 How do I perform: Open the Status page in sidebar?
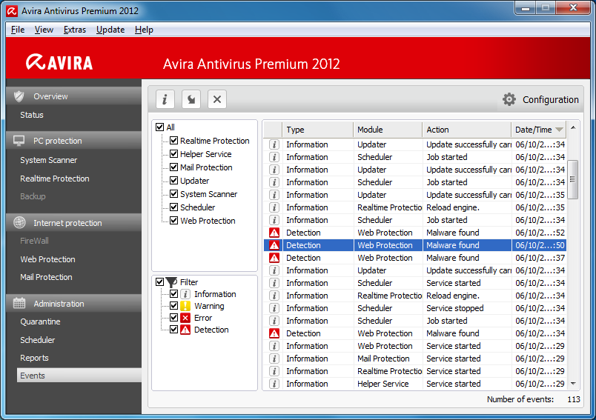pos(32,115)
